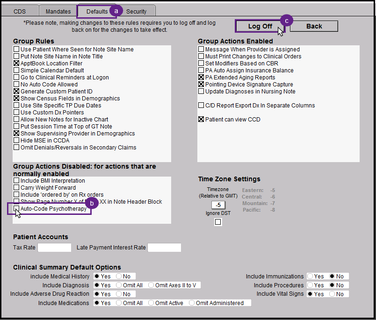Image resolution: width=376 pixels, height=320 pixels.
Task: Uncheck Patient can view CCD
Action: (202, 120)
